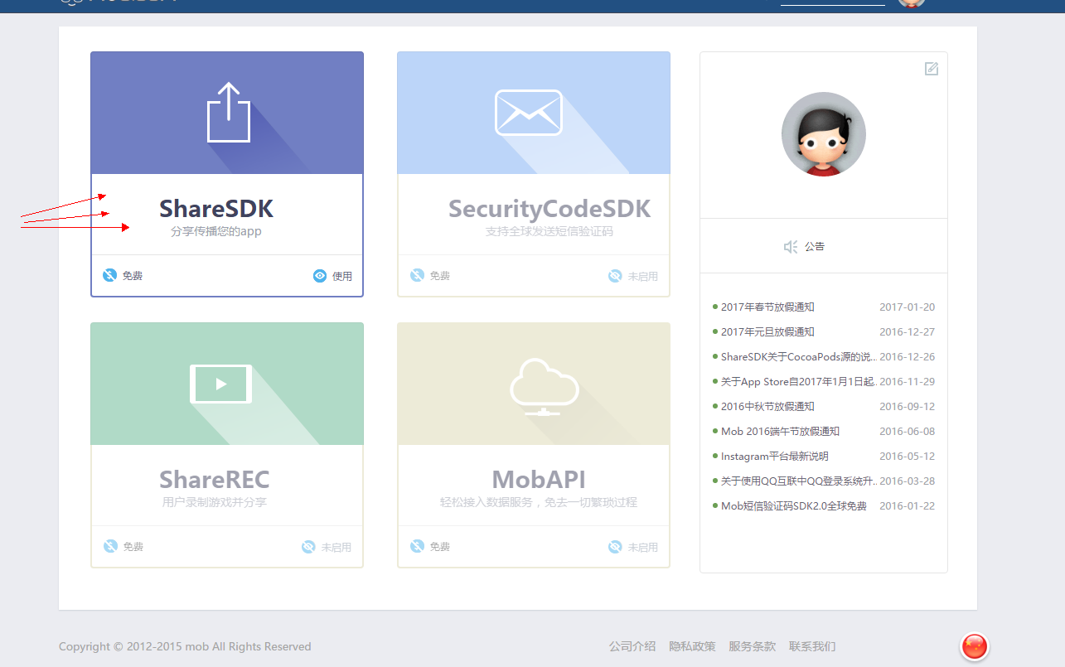Click the 轻松接入数据服务 subtitle on MobAPI
1065x667 pixels.
coord(539,502)
